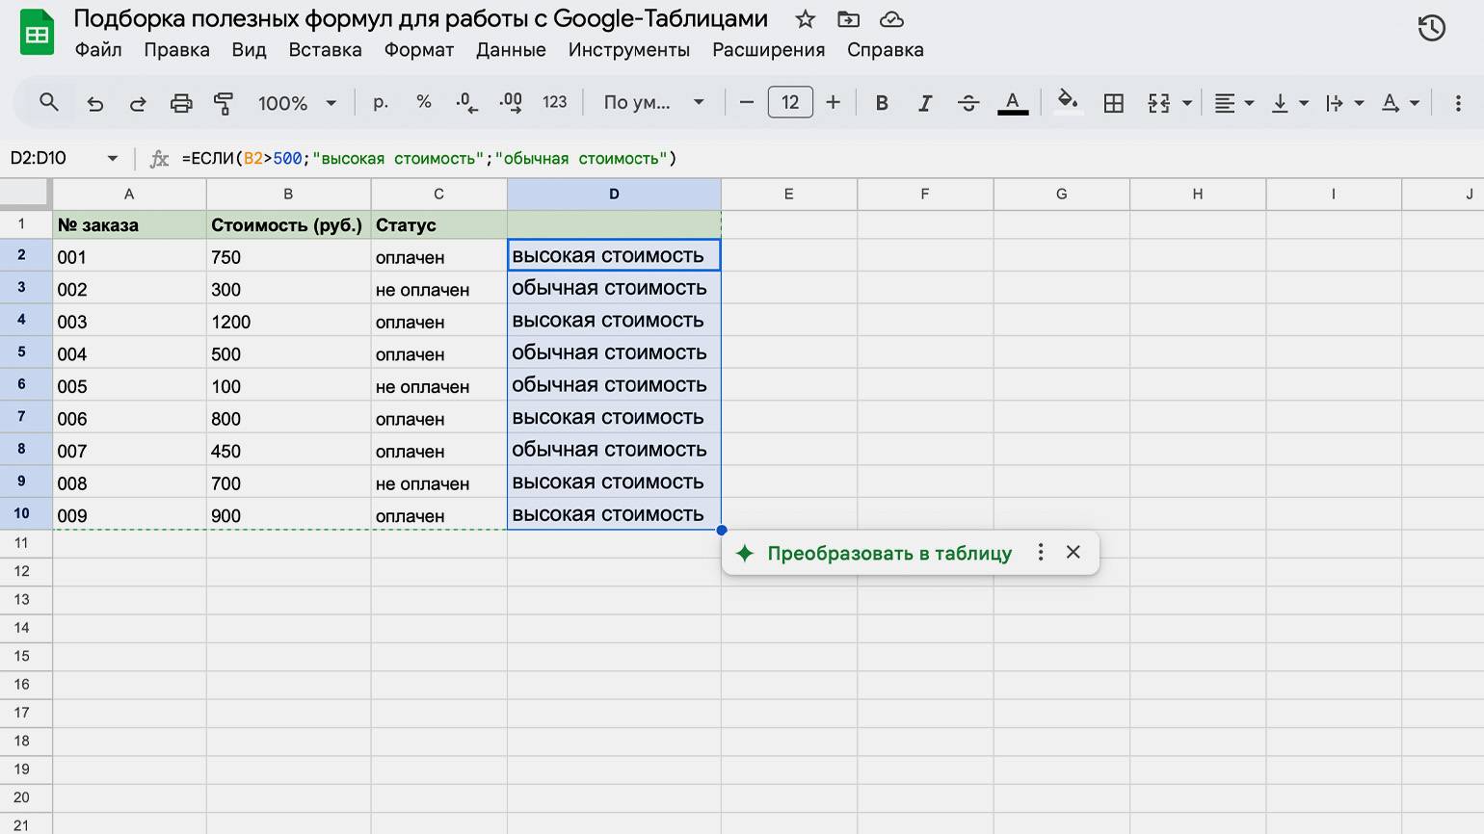Select order number cell 007
This screenshot has height=834, width=1484.
(x=129, y=450)
